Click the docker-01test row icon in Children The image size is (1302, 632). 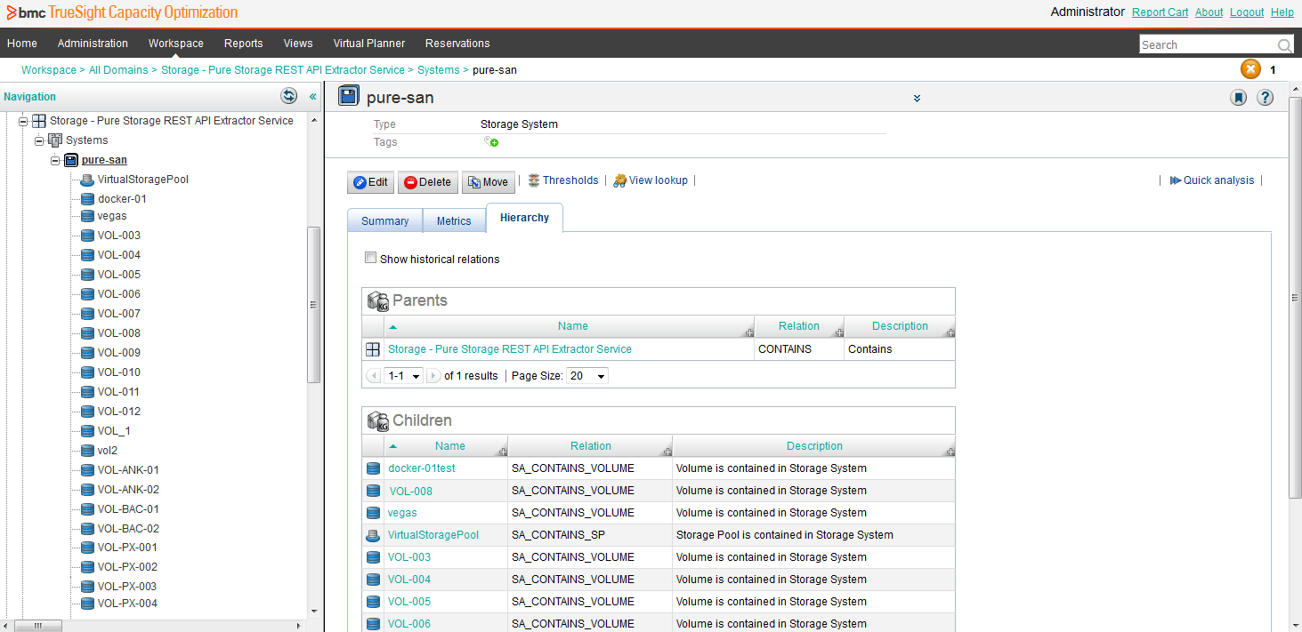pyautogui.click(x=373, y=468)
